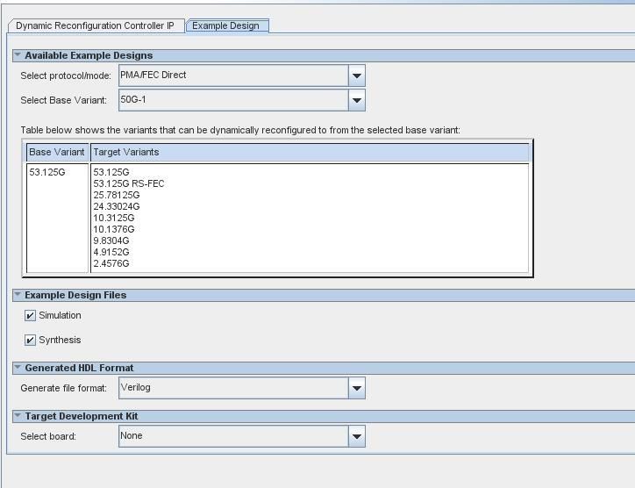The height and width of the screenshot is (488, 635).
Task: Toggle the Simulation checkbox
Action: point(31,316)
